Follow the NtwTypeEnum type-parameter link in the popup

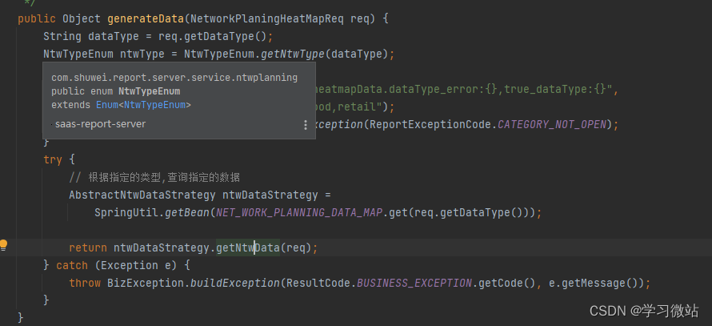pyautogui.click(x=155, y=105)
